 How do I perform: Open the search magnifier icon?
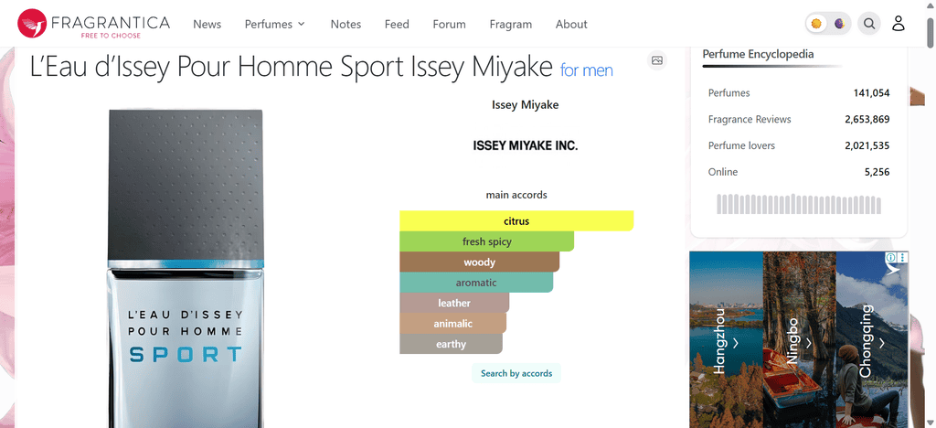870,24
